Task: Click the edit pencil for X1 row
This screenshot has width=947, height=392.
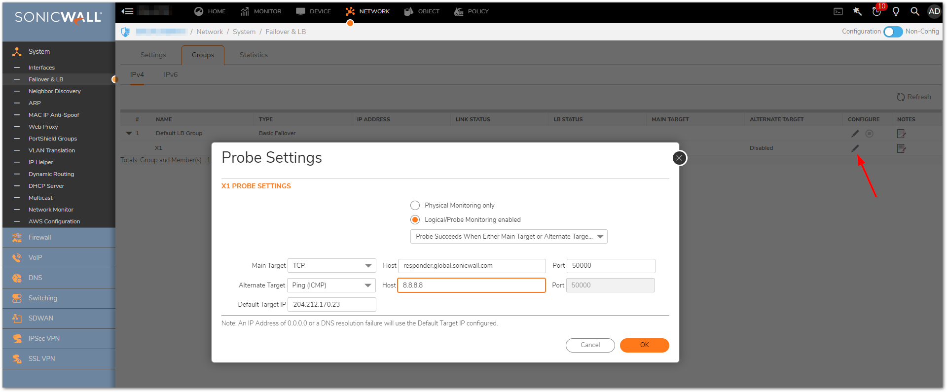Action: (855, 148)
